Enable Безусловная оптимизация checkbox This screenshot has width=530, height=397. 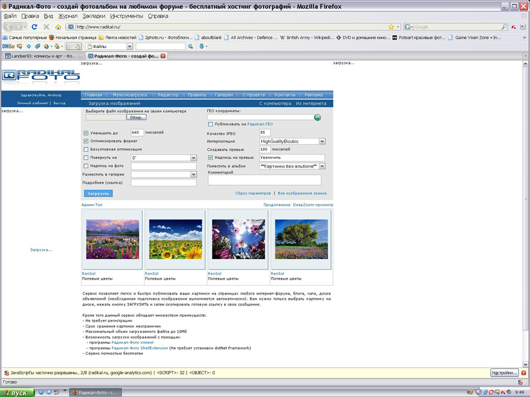(86, 149)
